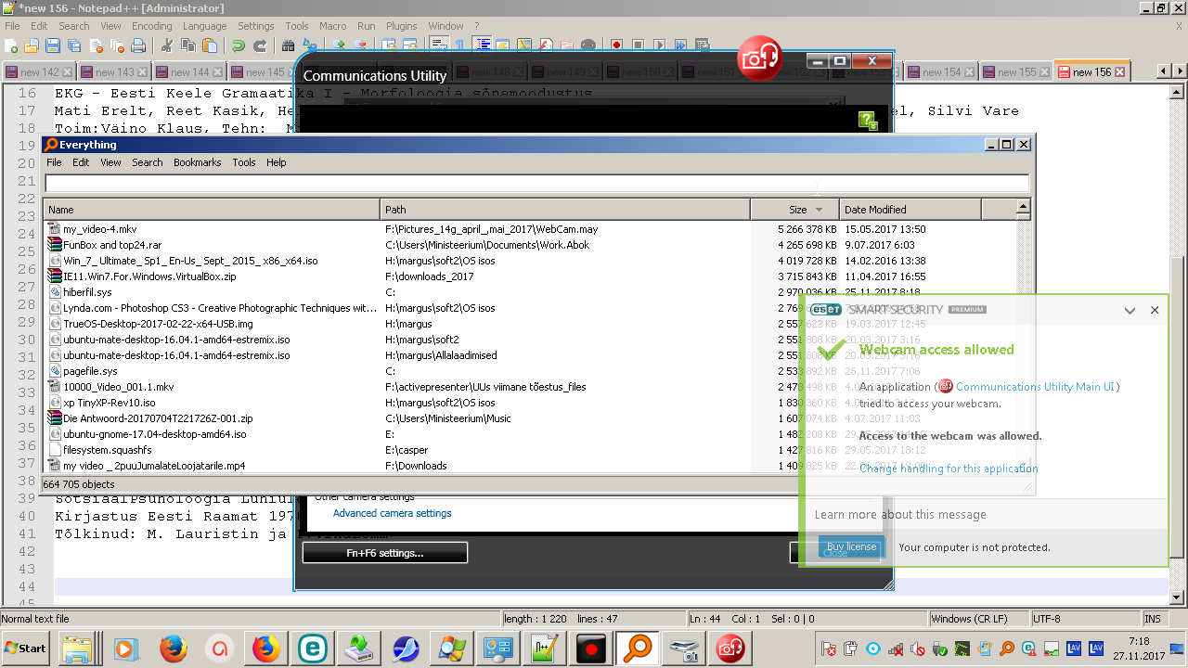Run macro multiple times in Notepad++ toolbar
Screen dimensions: 1188x668
(x=680, y=45)
